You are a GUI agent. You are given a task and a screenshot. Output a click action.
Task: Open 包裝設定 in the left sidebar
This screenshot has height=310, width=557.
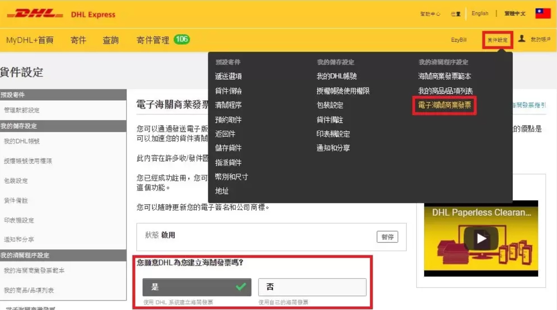[16, 181]
